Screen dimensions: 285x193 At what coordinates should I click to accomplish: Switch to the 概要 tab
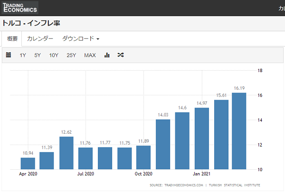pyautogui.click(x=12, y=38)
